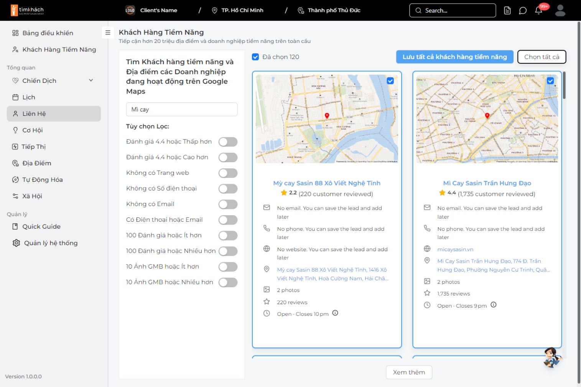Uncheck the Mỳ cay Sasin 88 card checkbox
The width and height of the screenshot is (581, 387).
(x=390, y=81)
